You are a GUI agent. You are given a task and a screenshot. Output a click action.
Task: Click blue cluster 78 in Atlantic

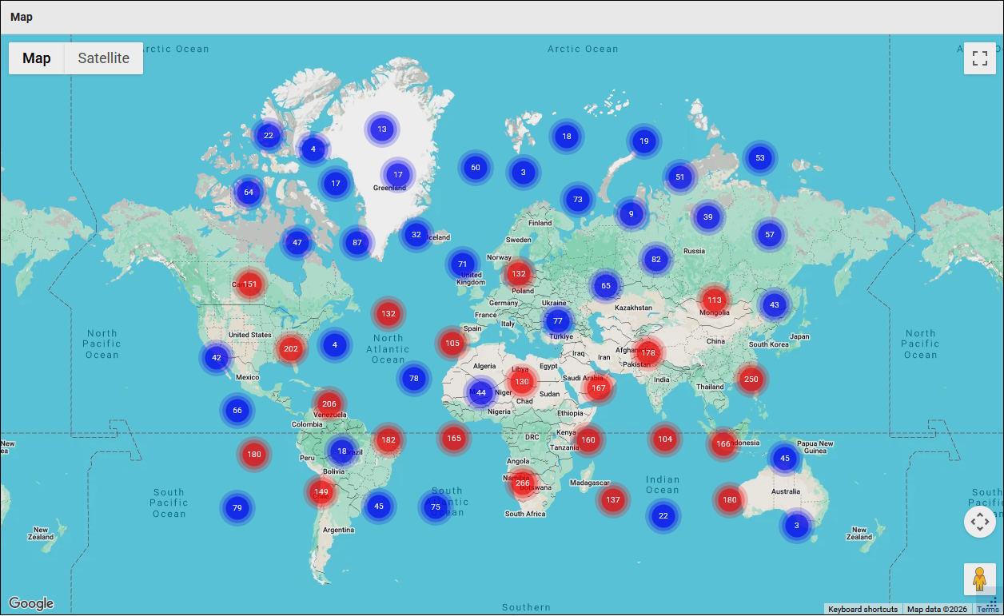[414, 379]
